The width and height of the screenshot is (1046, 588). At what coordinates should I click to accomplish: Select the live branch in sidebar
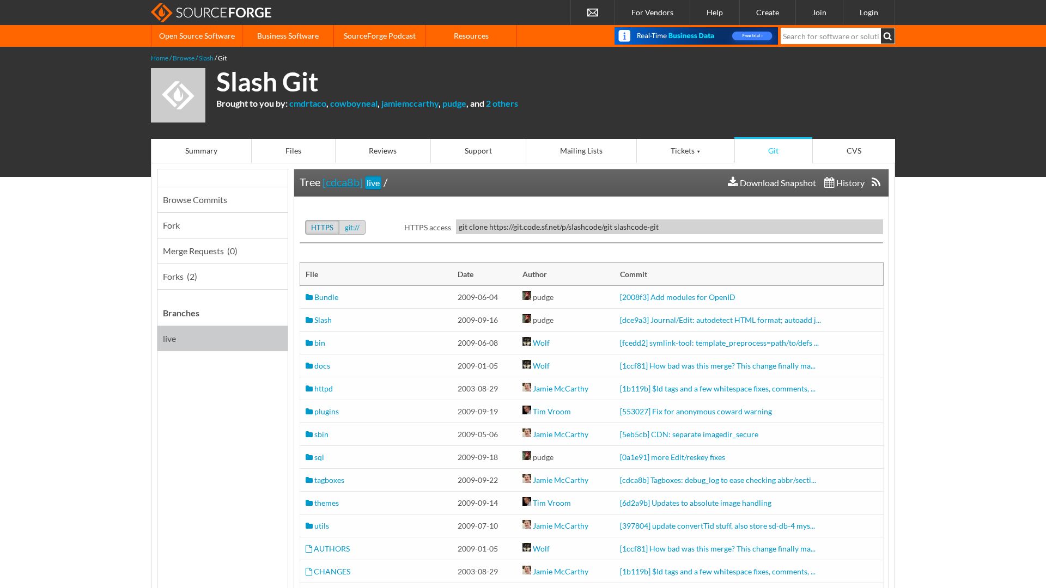(x=222, y=339)
